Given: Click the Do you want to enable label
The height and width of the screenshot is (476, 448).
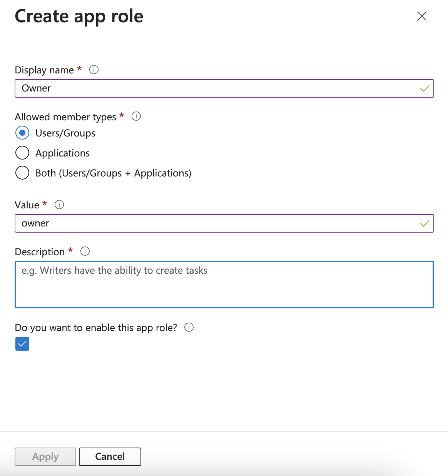Looking at the screenshot, I should tap(96, 328).
